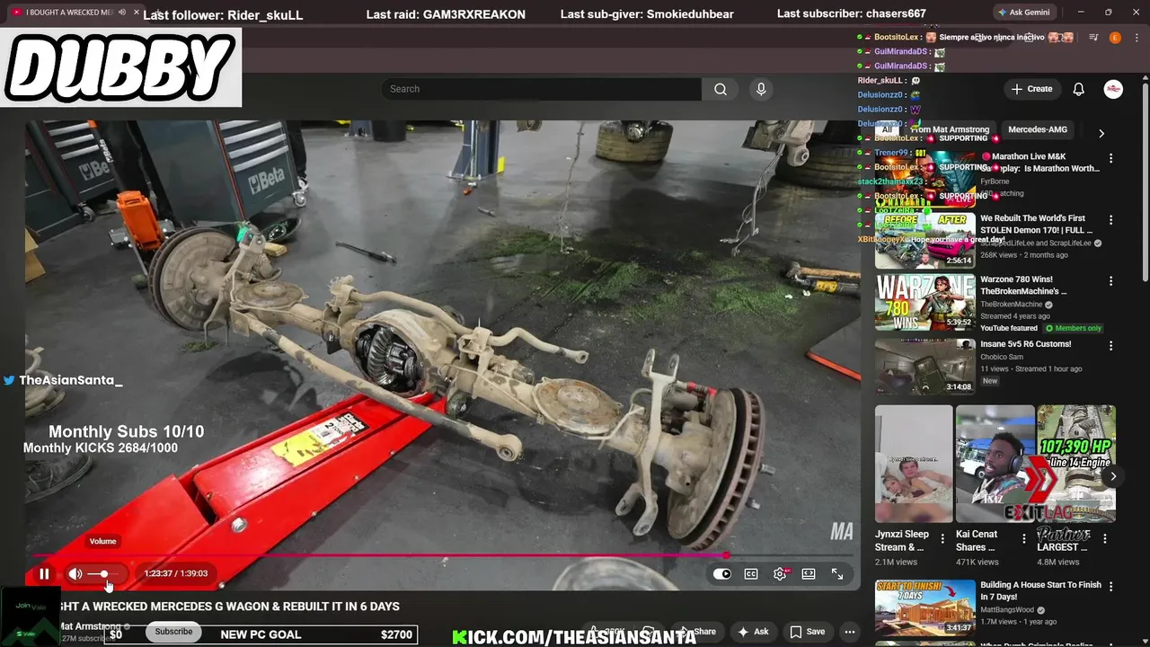Image resolution: width=1150 pixels, height=647 pixels.
Task: Open the browser profile E avatar
Action: (x=1115, y=38)
